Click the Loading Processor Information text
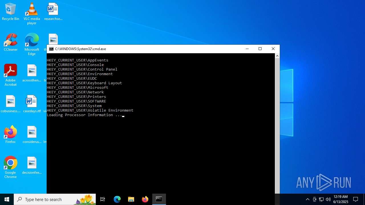Image resolution: width=365 pixels, height=205 pixels. tap(84, 115)
